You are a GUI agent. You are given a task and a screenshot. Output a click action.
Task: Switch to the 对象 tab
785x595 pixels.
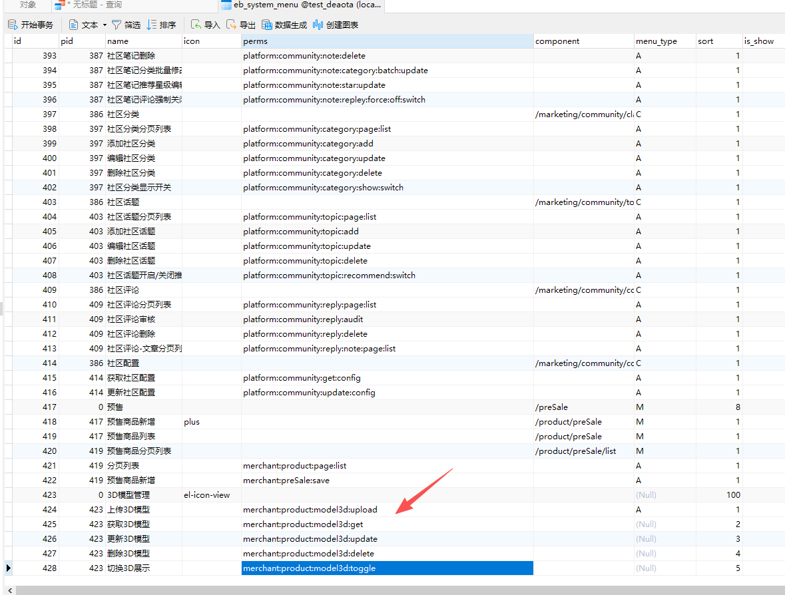pyautogui.click(x=27, y=5)
